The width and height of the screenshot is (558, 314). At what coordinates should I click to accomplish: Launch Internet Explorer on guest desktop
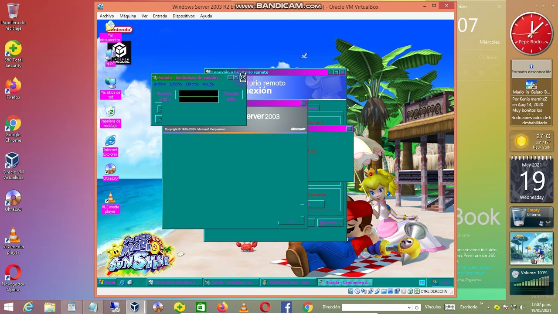click(x=110, y=146)
